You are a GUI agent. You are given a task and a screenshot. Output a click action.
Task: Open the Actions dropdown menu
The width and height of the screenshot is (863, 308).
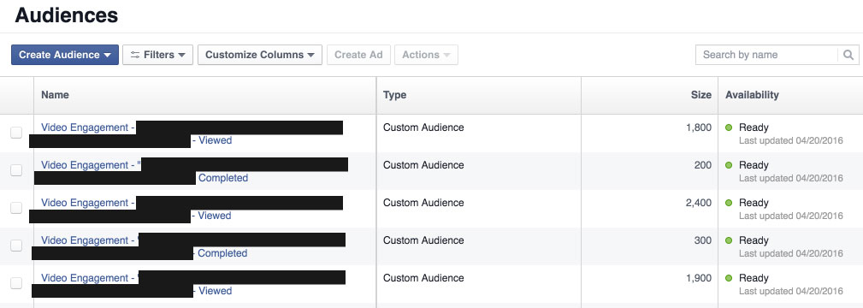[427, 55]
